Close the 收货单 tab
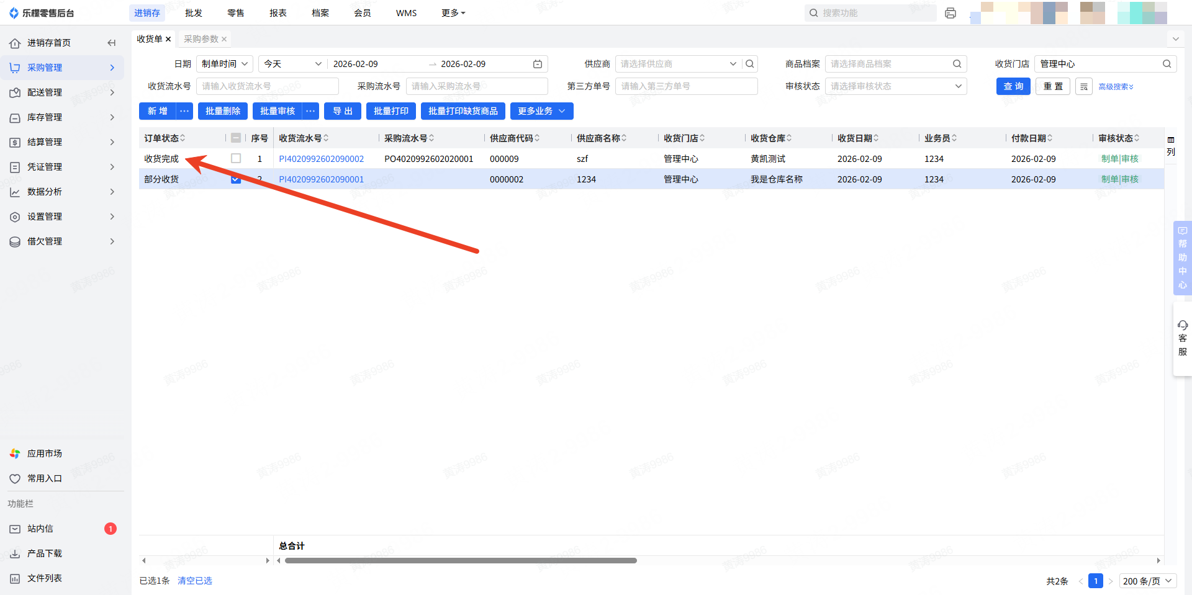 168,39
